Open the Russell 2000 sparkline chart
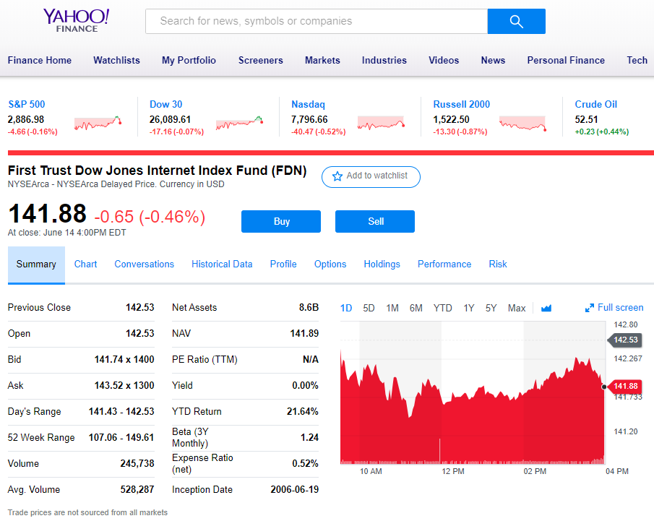The image size is (654, 521). [x=523, y=124]
